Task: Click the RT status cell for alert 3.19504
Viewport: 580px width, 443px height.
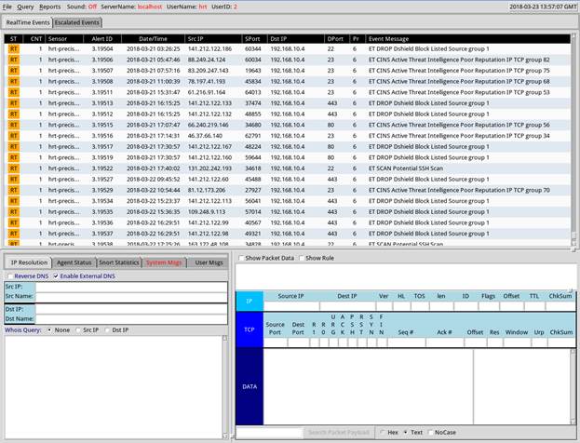Action: [13, 49]
